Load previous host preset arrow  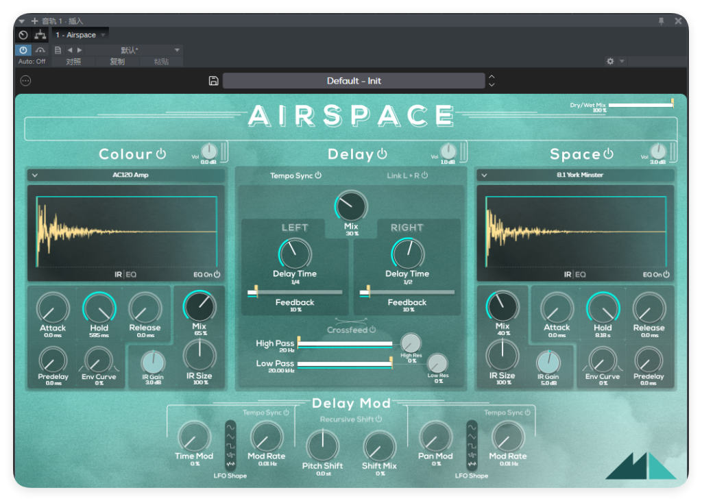[69, 50]
